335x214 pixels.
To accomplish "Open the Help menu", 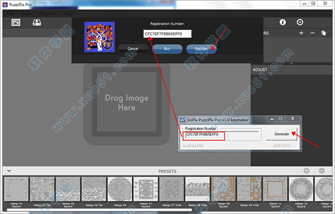I will coord(68,13).
